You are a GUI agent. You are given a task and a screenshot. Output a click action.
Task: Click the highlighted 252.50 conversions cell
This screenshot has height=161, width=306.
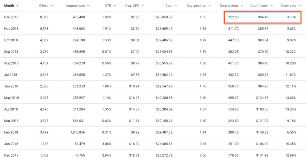tap(233, 17)
